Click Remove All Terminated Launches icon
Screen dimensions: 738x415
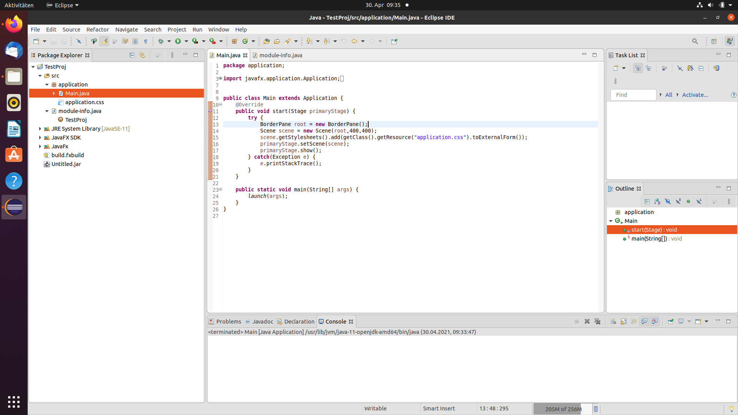pyautogui.click(x=597, y=321)
